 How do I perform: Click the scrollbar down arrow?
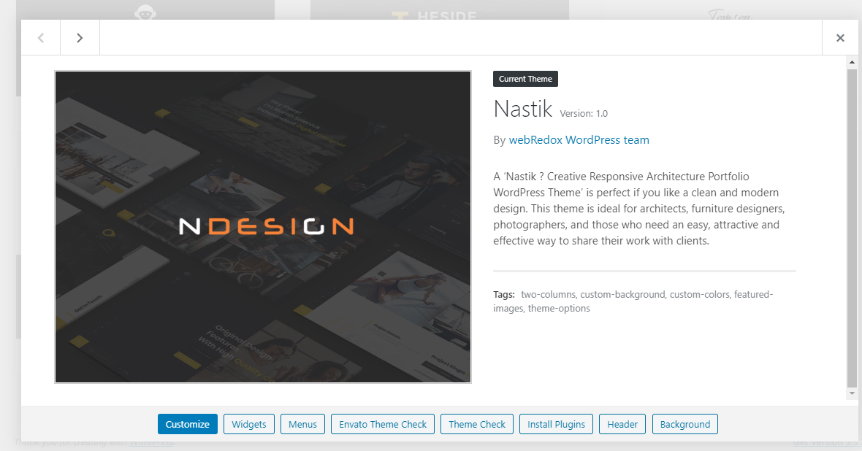(852, 393)
